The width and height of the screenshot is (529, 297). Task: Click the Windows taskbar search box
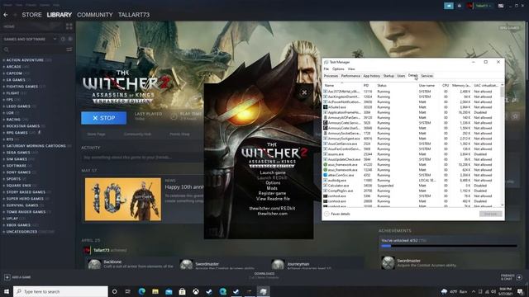click(x=60, y=291)
